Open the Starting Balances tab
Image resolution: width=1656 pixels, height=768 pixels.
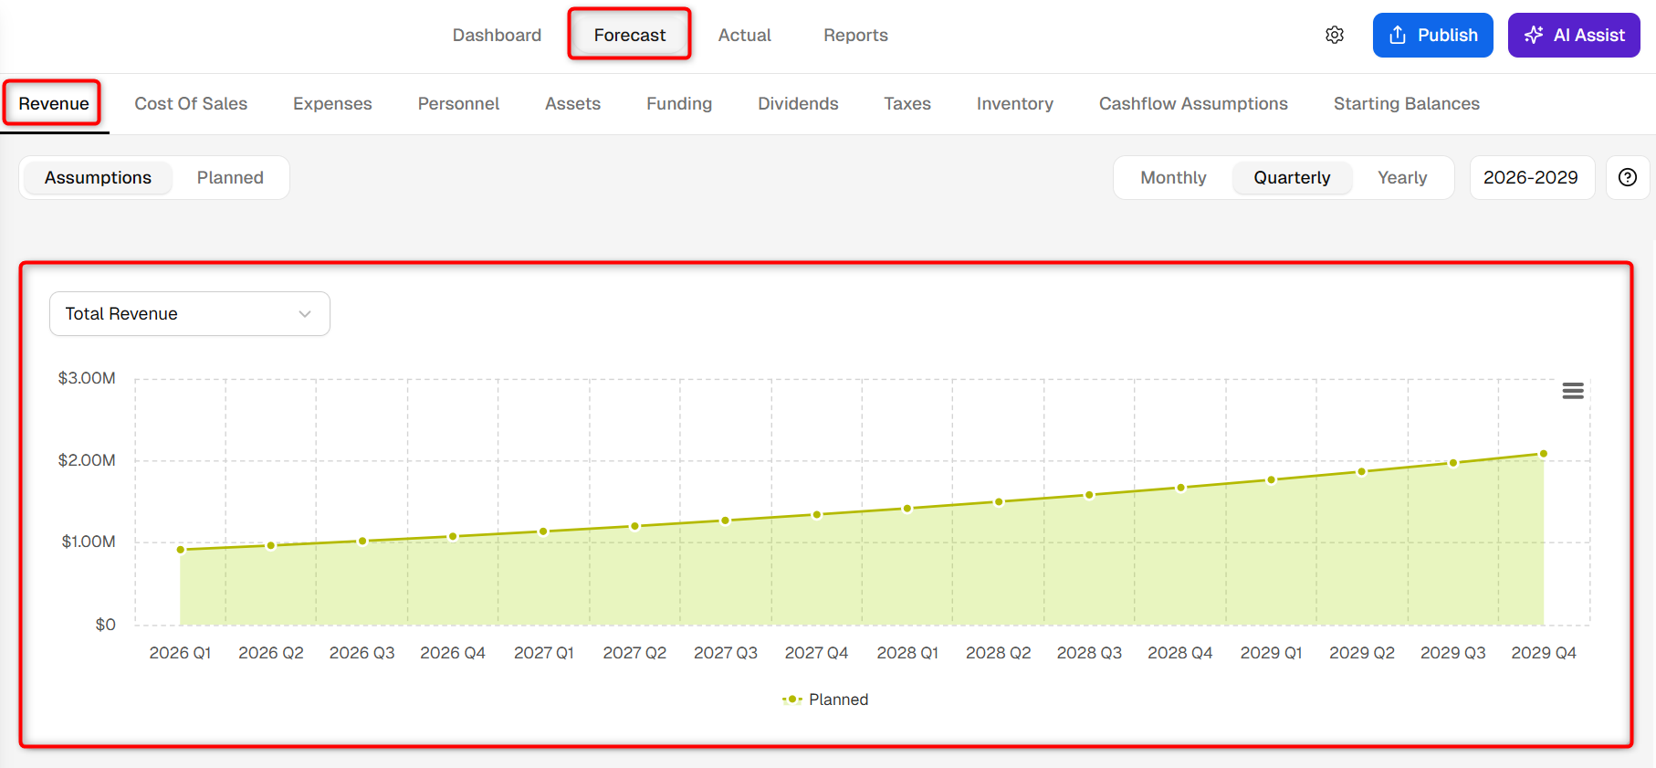(1407, 103)
